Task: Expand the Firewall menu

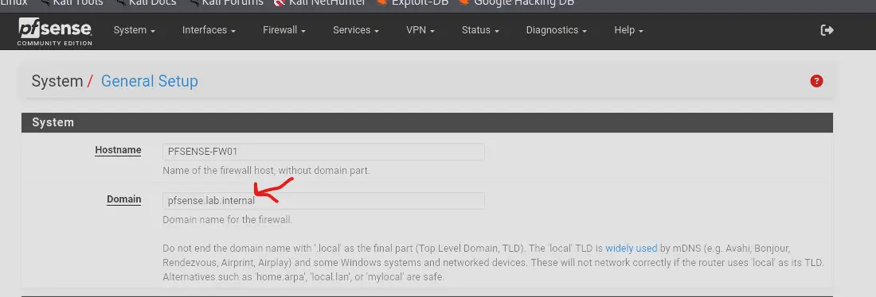Action: 284,30
